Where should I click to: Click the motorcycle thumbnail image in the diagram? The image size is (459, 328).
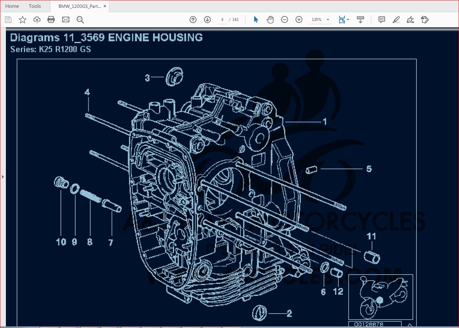[x=381, y=297]
